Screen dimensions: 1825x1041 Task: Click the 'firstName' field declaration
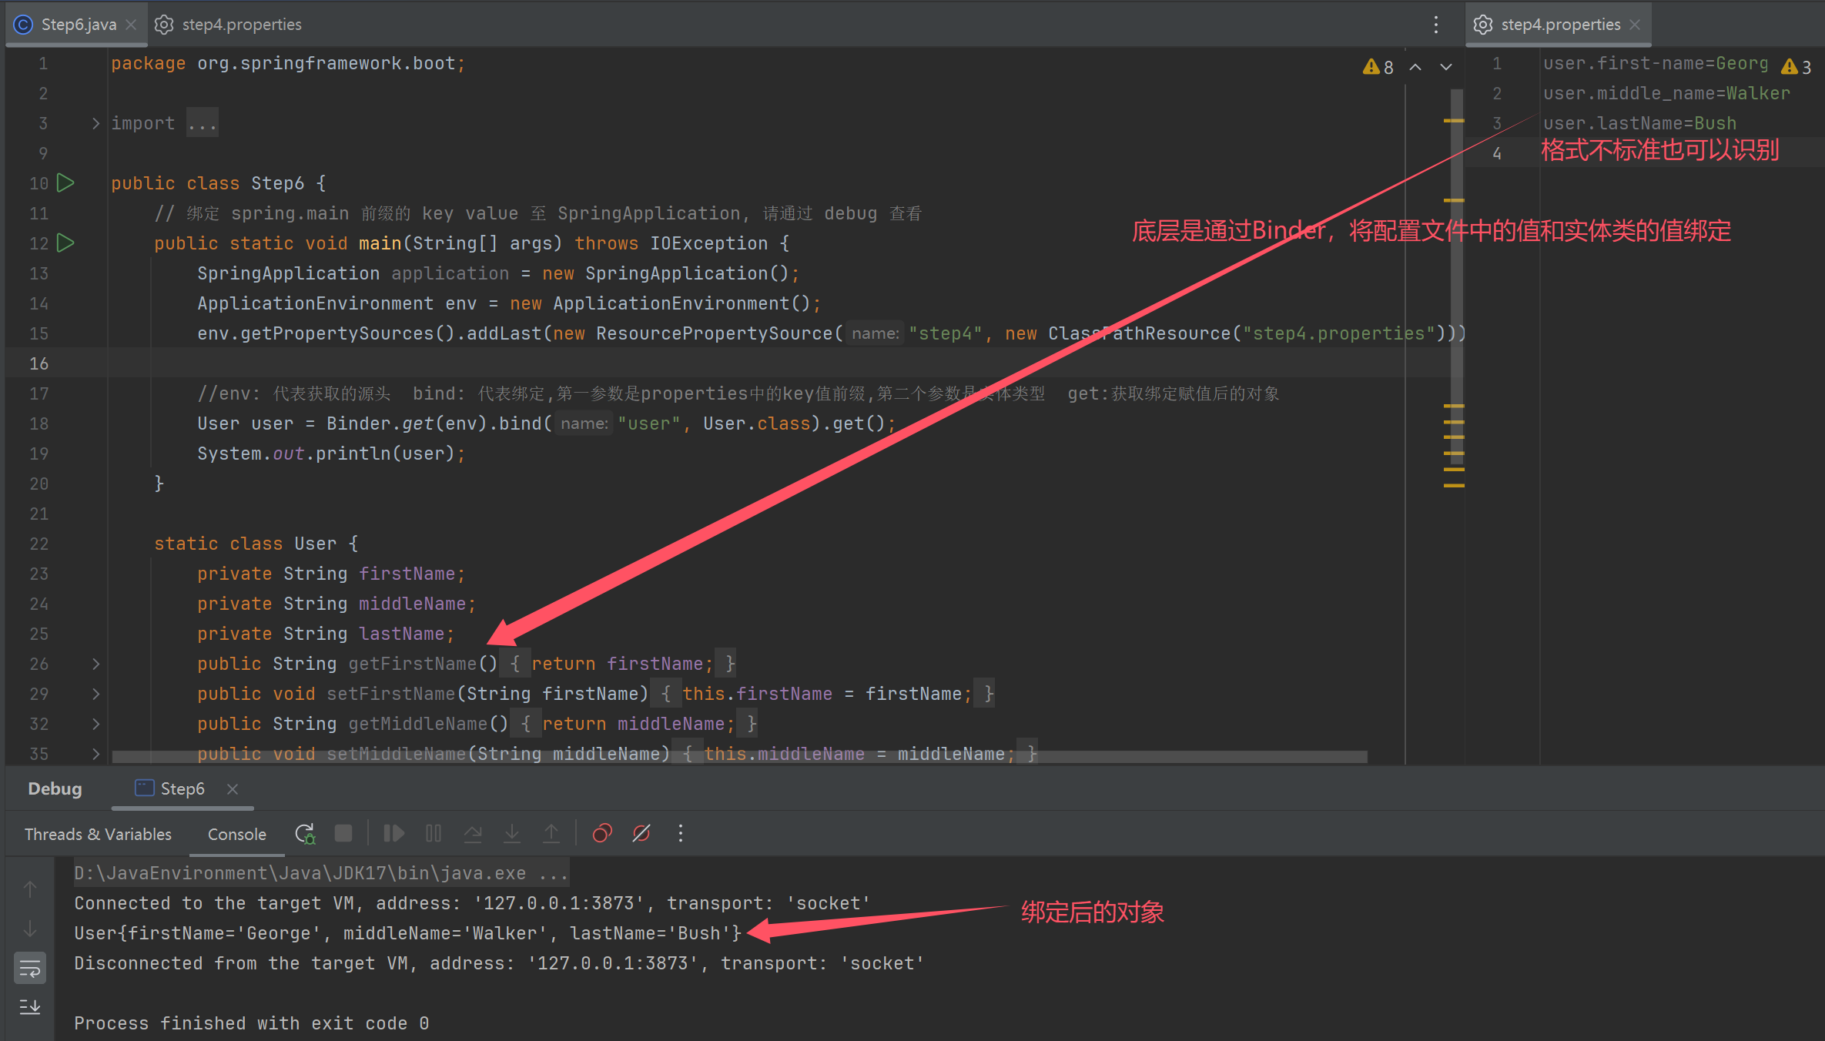[x=331, y=574]
